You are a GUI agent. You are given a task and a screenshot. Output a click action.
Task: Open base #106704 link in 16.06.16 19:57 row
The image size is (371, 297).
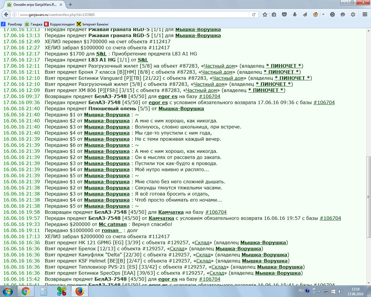click(x=330, y=218)
